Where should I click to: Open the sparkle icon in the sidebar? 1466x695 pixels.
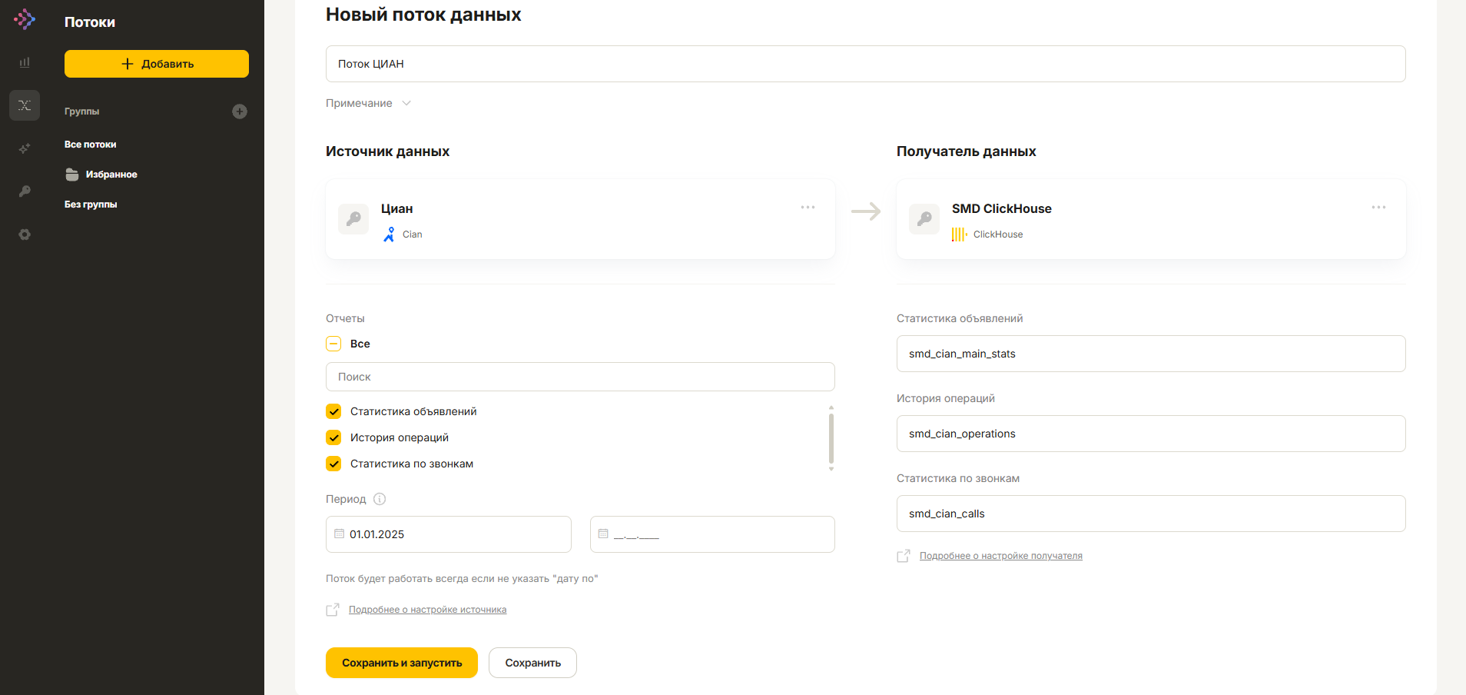tap(25, 148)
